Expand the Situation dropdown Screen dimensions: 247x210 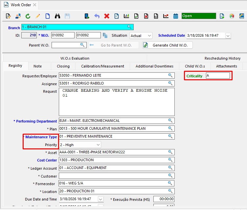click(149, 35)
